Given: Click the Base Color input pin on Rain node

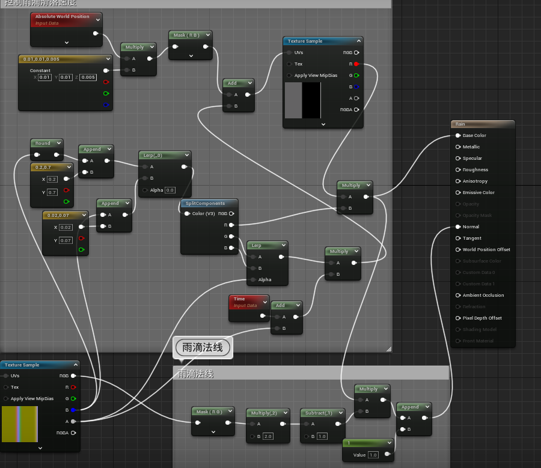Looking at the screenshot, I should (x=458, y=135).
